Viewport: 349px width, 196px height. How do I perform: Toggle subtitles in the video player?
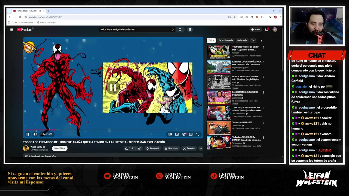[x=177, y=134]
